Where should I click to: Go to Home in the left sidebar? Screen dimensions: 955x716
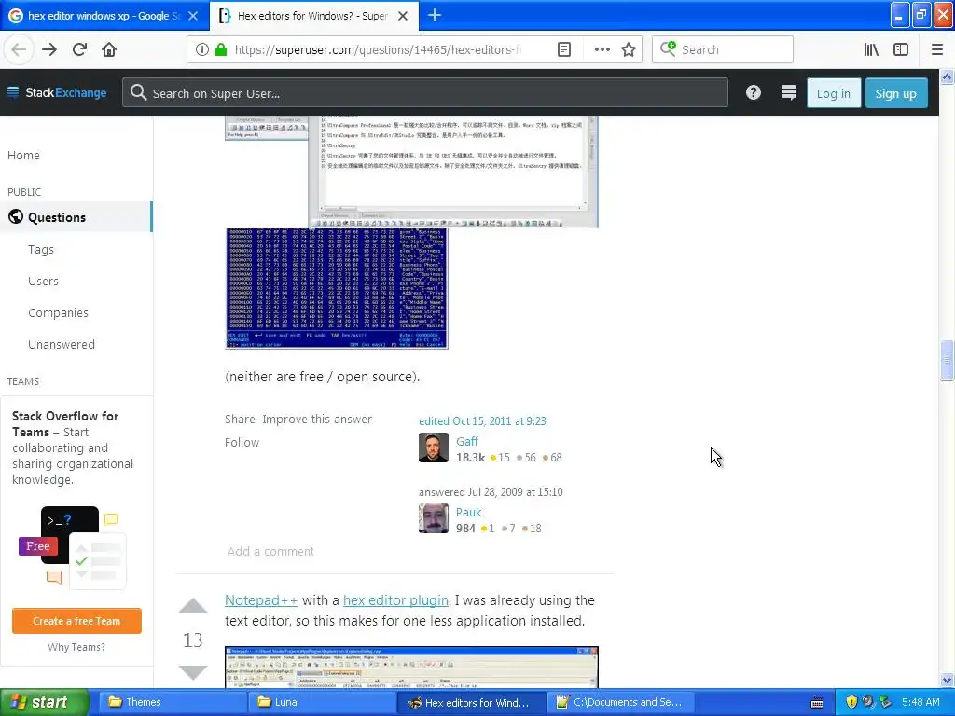(23, 156)
